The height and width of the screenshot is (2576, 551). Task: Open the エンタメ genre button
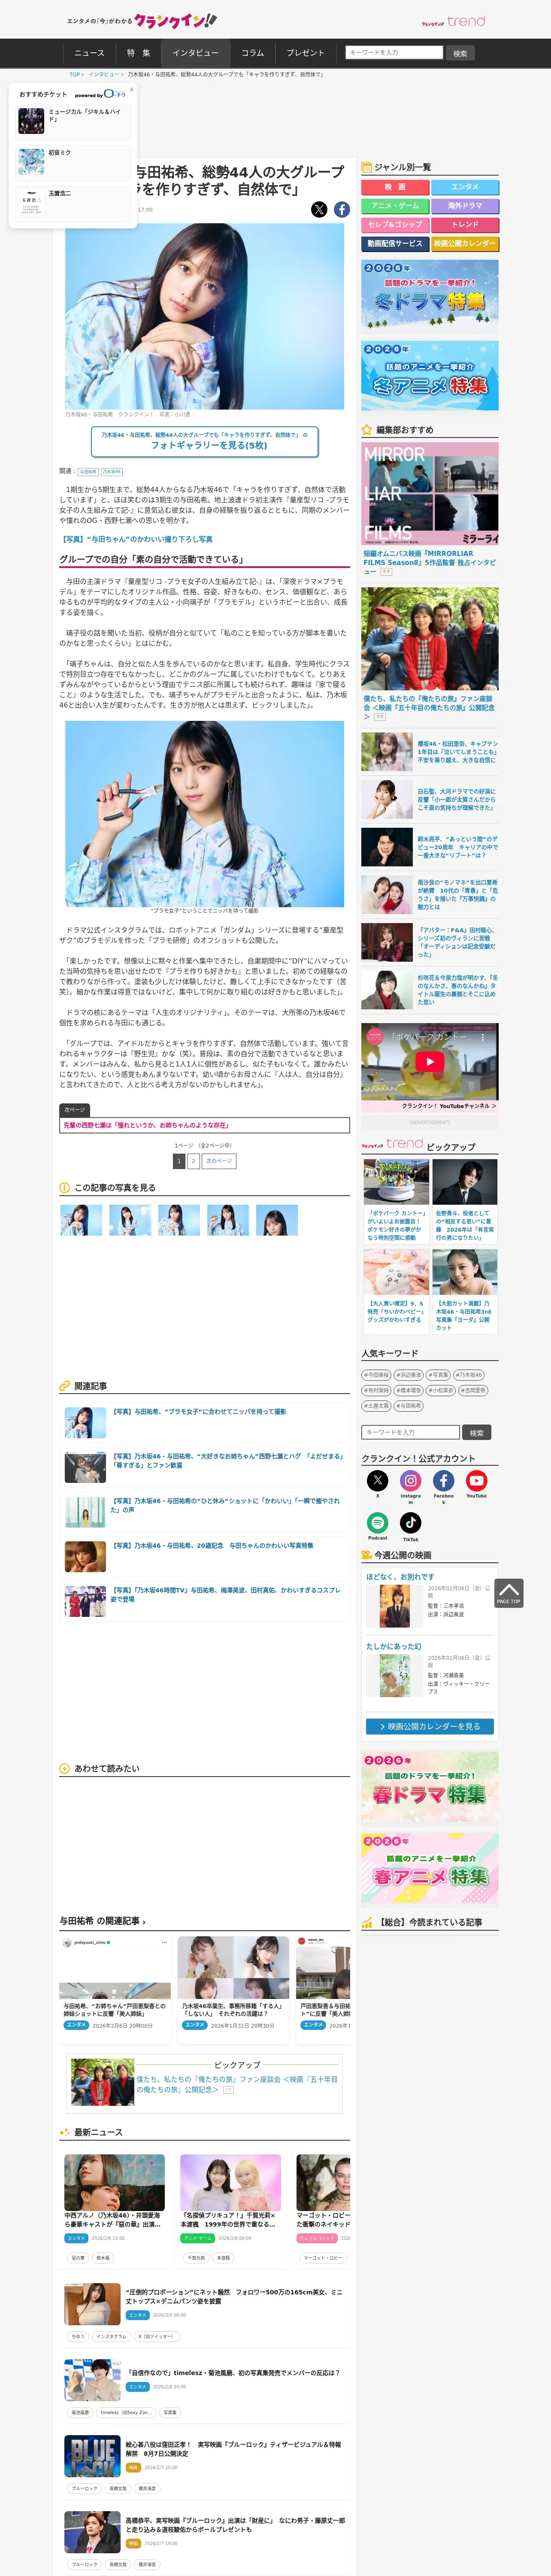[465, 187]
